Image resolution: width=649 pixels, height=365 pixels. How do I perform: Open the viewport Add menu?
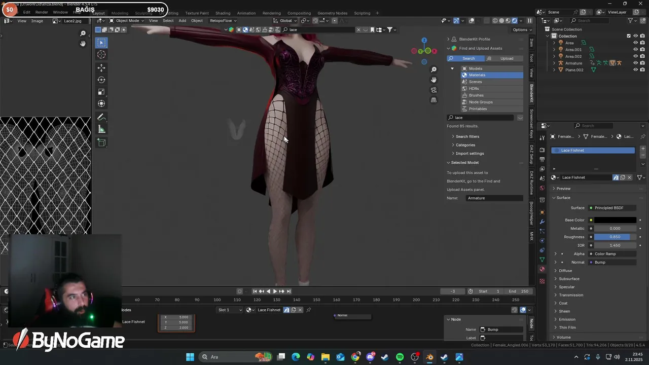[x=182, y=21]
